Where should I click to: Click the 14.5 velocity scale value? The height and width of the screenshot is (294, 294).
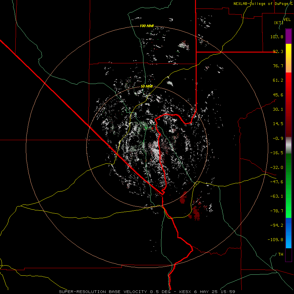pyautogui.click(x=278, y=124)
